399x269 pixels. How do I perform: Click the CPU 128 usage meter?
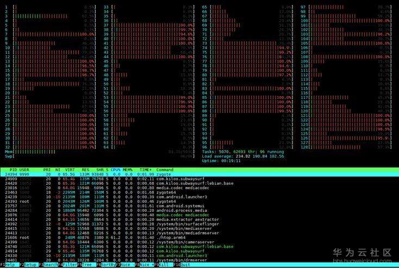coord(346,147)
